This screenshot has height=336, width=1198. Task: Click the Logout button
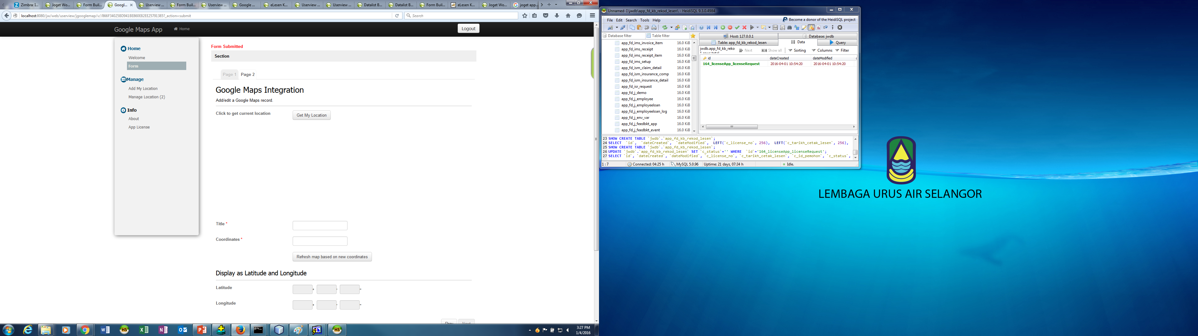click(x=468, y=29)
